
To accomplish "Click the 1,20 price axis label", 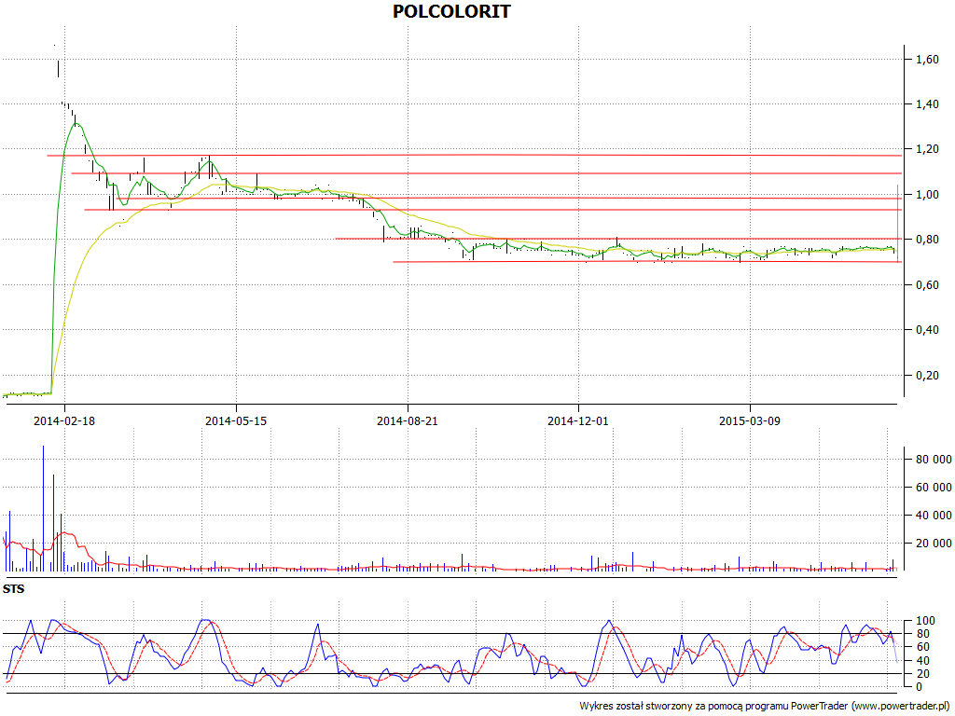I will point(927,149).
